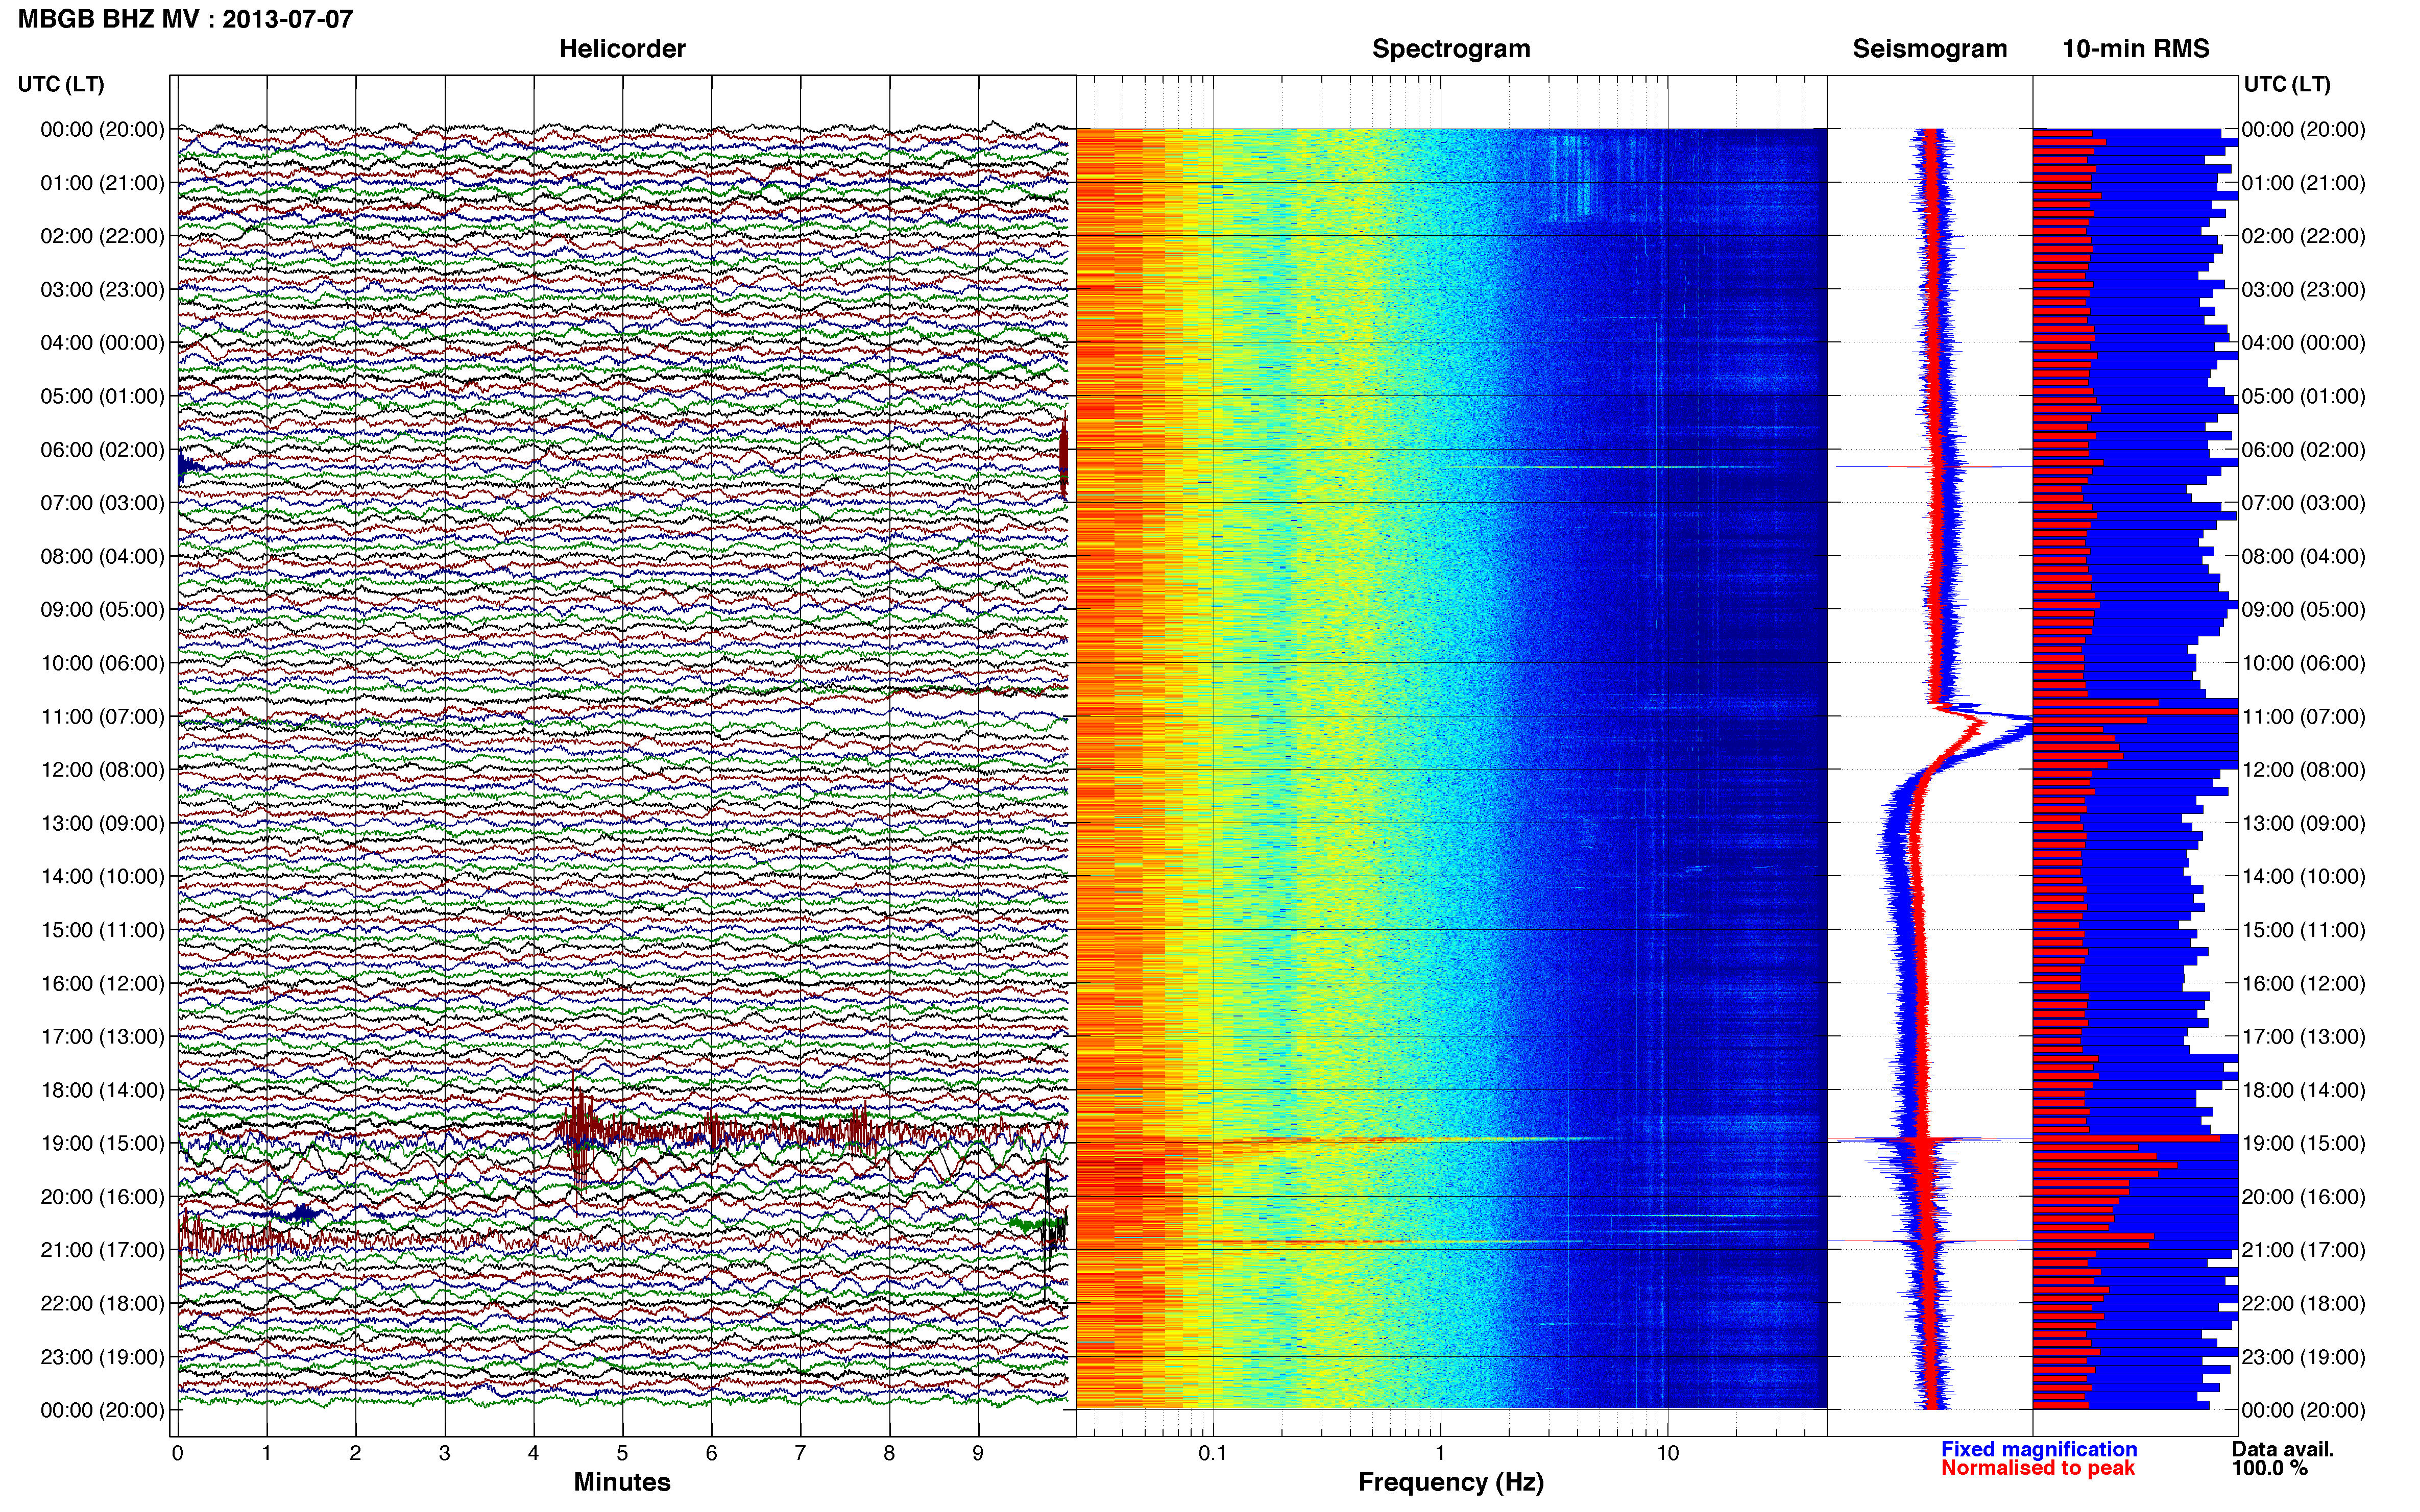Click the right '11:00 (07:00)' time label

(x=2303, y=717)
